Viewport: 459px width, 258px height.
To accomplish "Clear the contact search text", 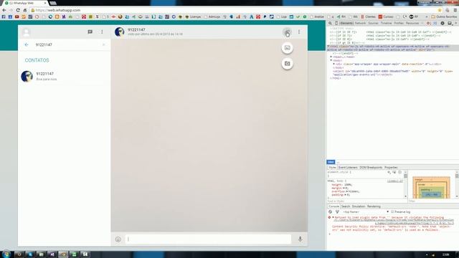I will (103, 44).
